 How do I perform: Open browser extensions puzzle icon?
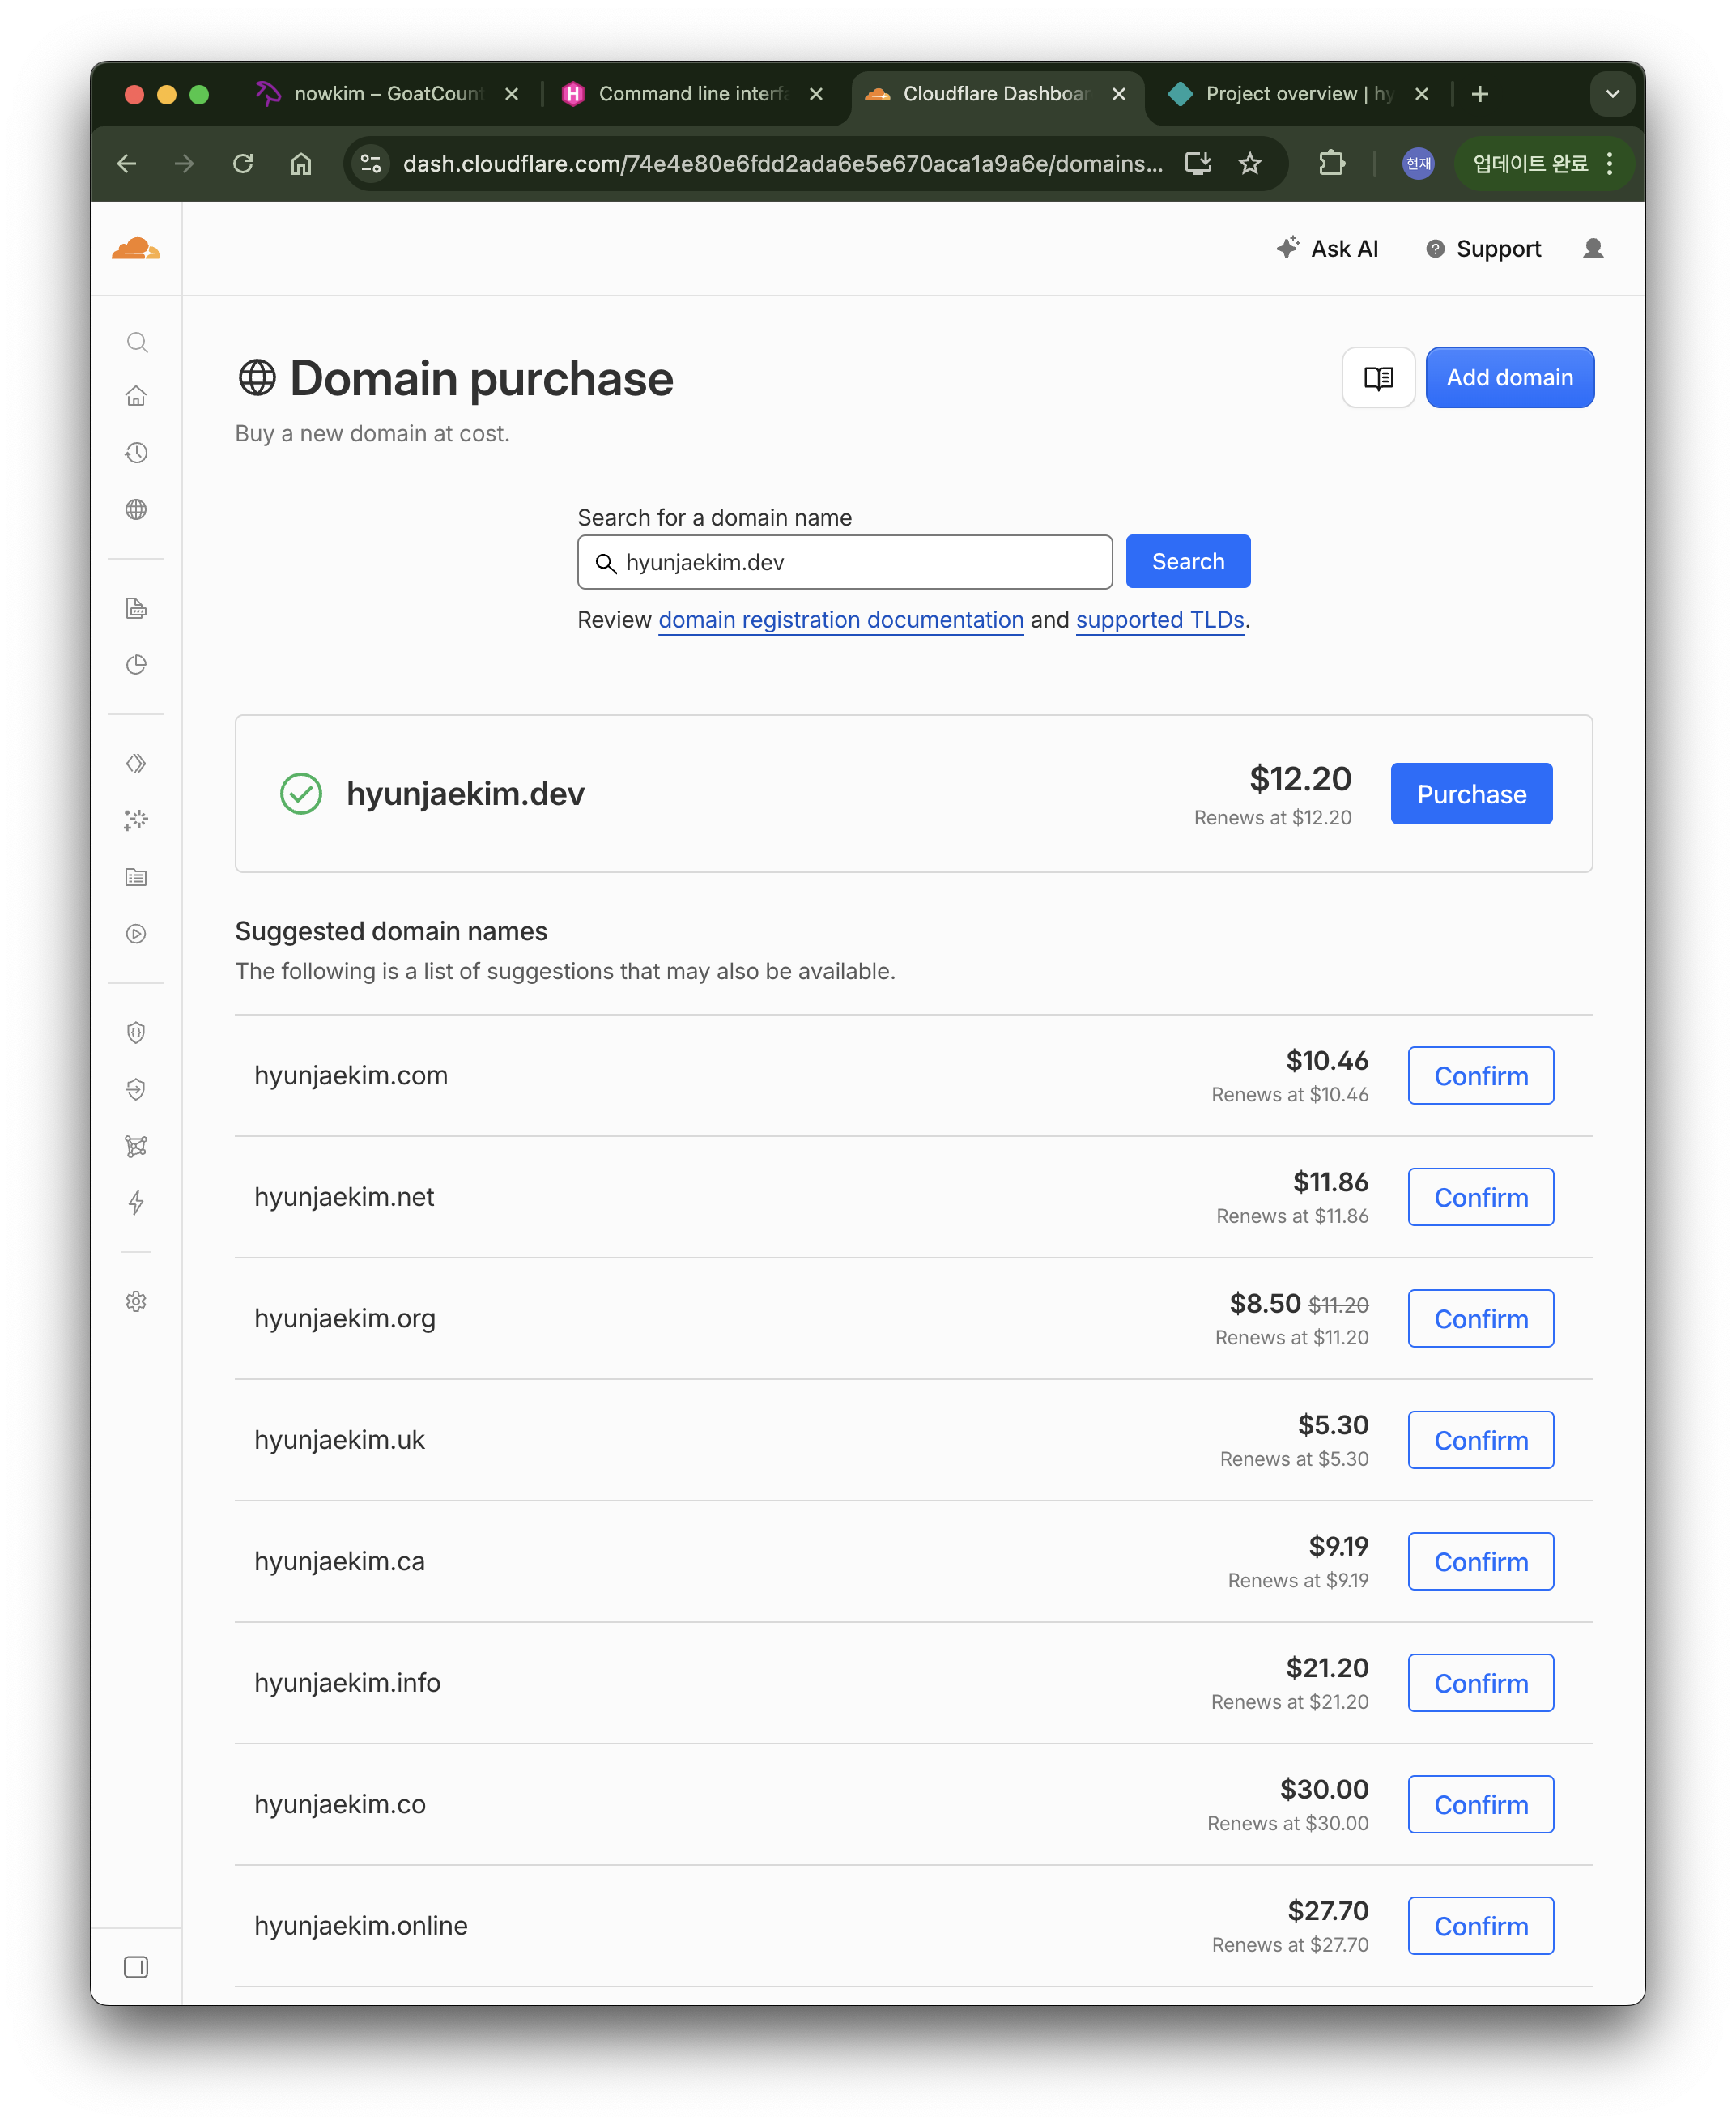coord(1331,164)
